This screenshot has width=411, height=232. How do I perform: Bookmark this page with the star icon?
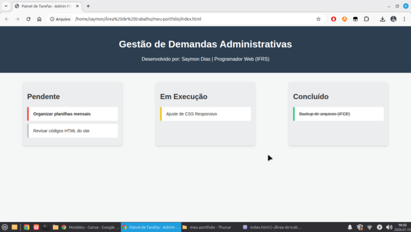tap(319, 19)
